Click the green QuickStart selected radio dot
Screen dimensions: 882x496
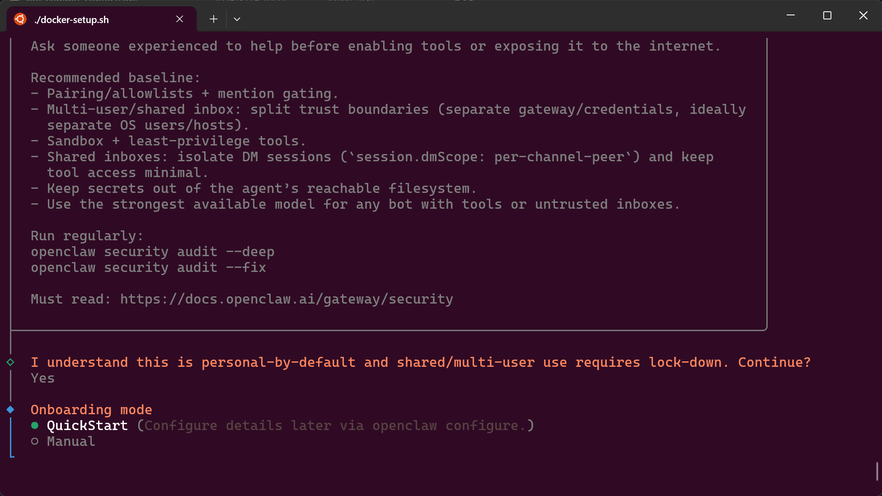point(35,426)
